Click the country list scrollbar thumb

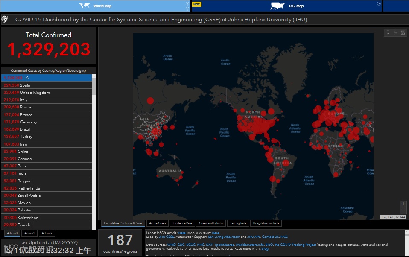(93, 86)
